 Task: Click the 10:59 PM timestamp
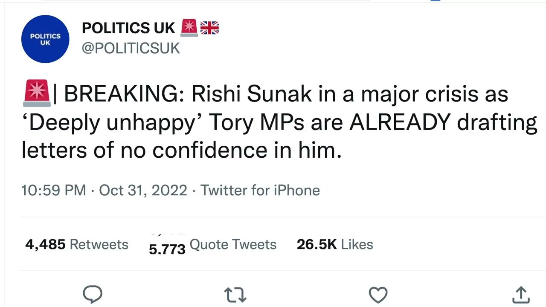(x=54, y=190)
